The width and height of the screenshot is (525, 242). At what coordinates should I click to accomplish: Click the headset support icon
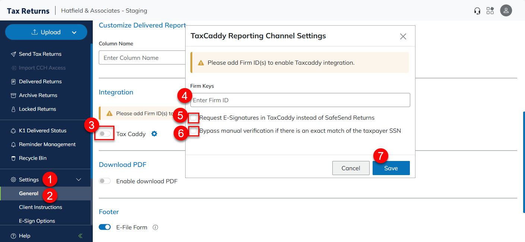[x=477, y=11]
